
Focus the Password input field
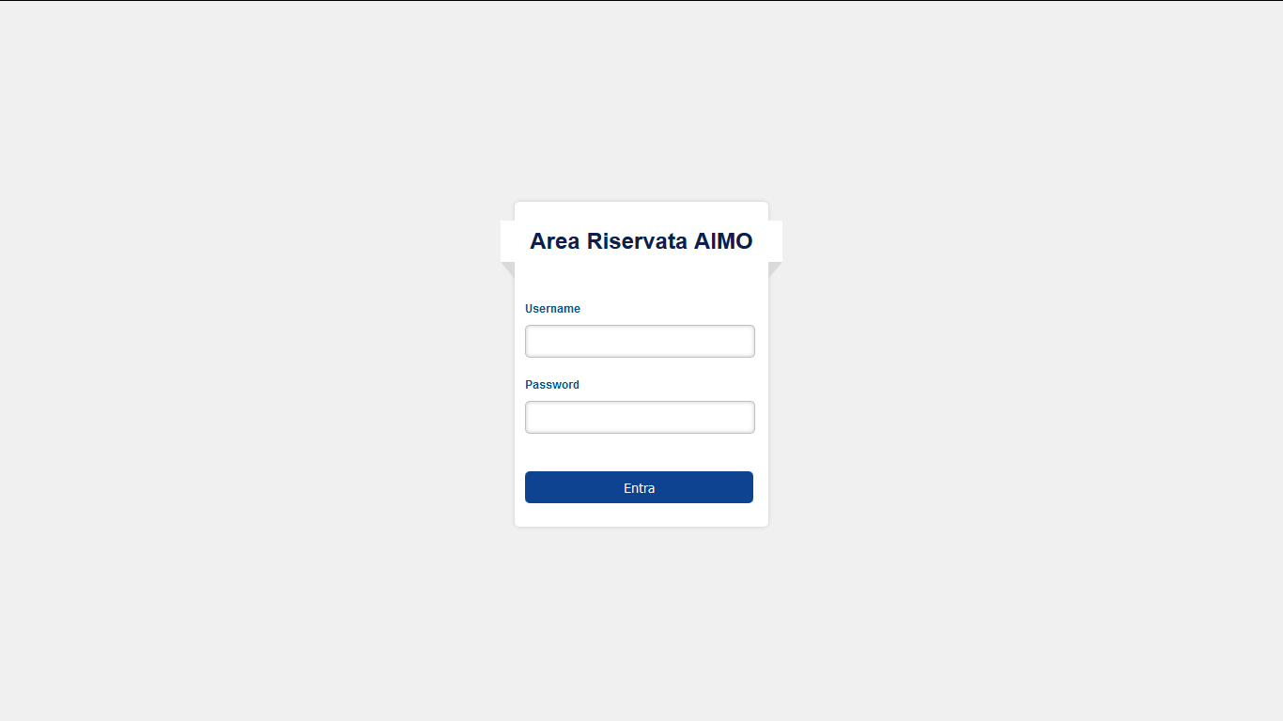point(640,417)
